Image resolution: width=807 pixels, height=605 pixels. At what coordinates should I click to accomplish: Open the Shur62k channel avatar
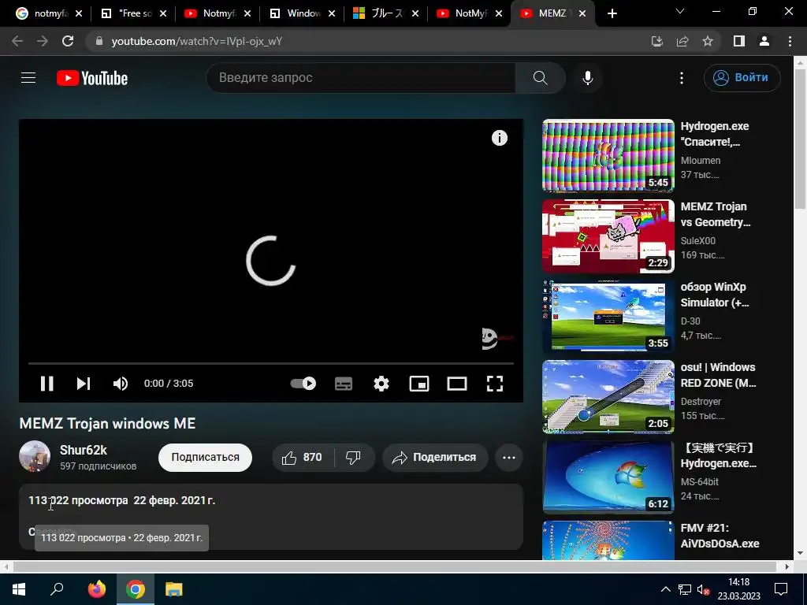click(x=35, y=456)
